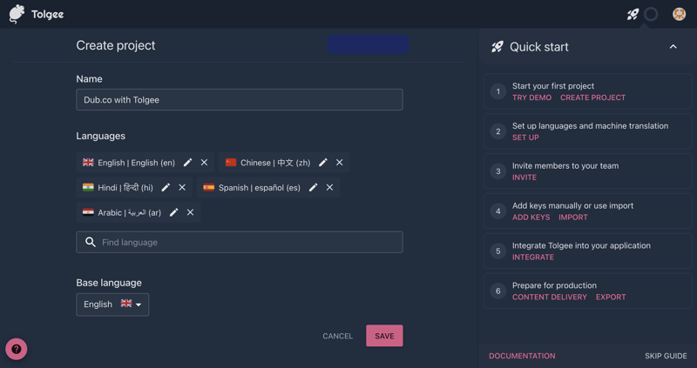Click the Save button

click(384, 336)
